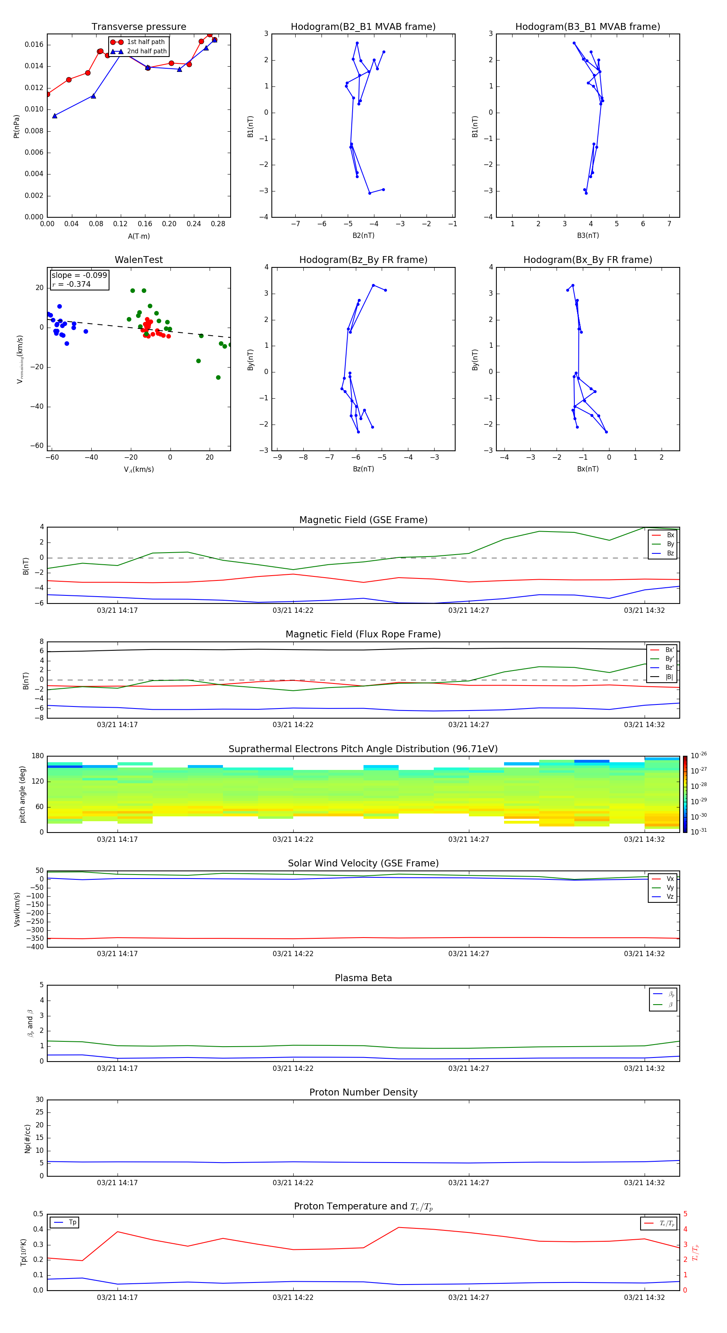Image resolution: width=727 pixels, height=1333 pixels.
Task: Click '03/21 14:27' tick under Proton Temperature
Action: pyautogui.click(x=469, y=1298)
